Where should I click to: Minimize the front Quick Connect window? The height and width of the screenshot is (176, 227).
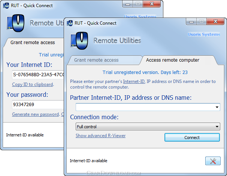tap(191, 22)
